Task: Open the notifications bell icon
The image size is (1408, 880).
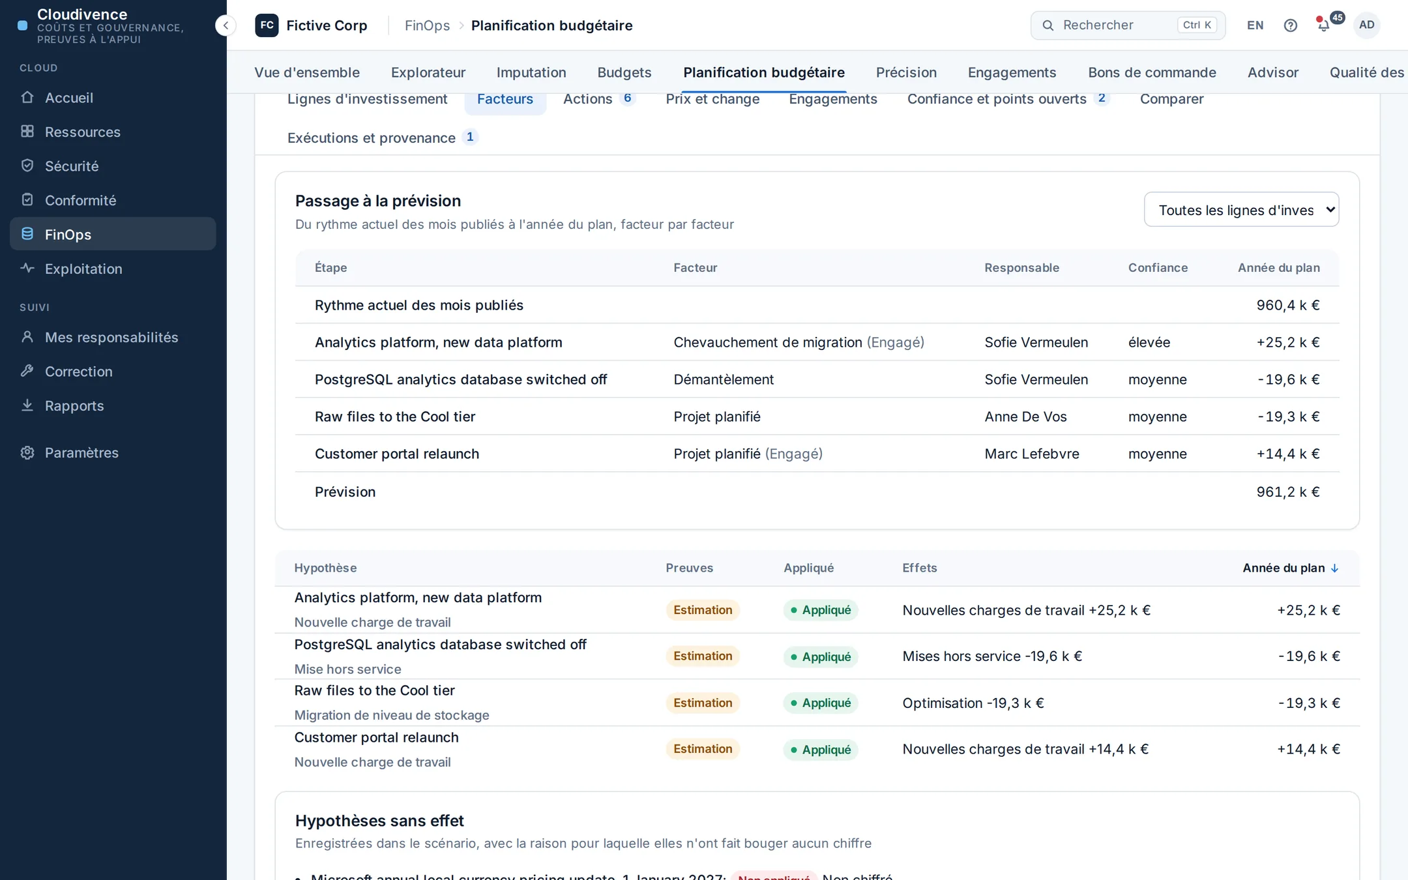Action: (x=1323, y=25)
